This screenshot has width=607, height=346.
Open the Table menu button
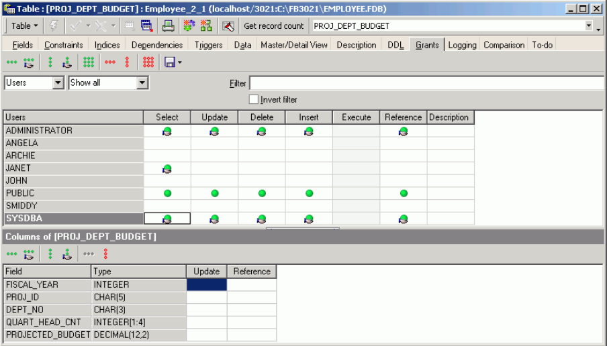pos(24,26)
